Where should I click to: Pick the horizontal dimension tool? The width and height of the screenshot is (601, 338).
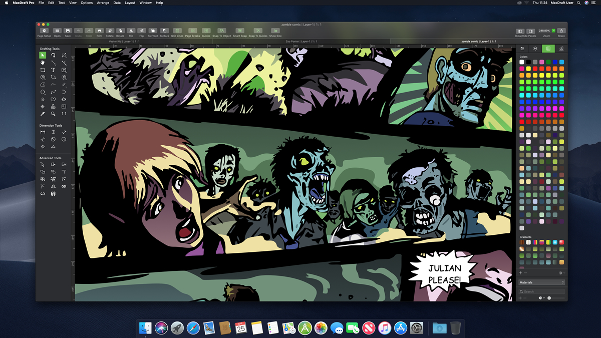[x=43, y=132]
